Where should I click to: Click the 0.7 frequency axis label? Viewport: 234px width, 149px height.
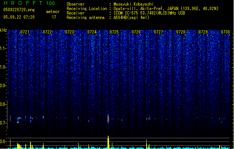coord(3,123)
